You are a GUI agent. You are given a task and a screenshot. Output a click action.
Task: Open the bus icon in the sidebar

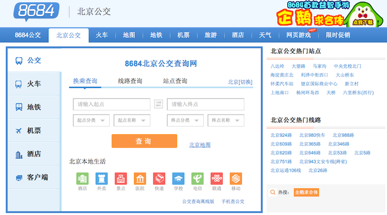19,61
